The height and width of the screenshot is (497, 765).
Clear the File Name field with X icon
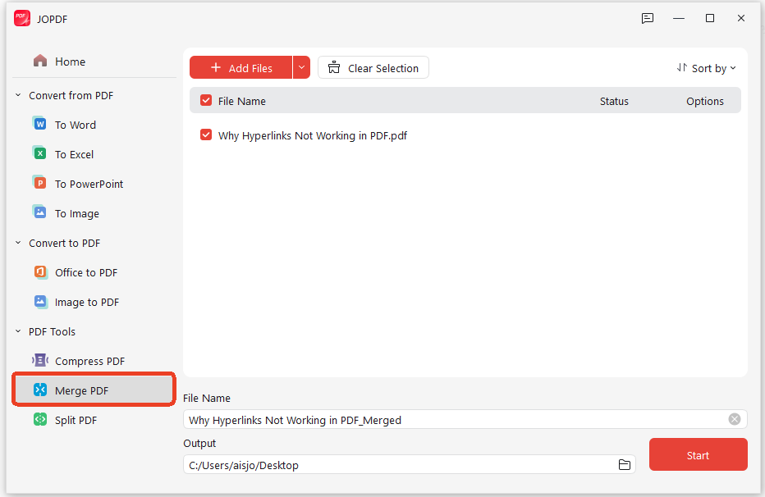[735, 419]
